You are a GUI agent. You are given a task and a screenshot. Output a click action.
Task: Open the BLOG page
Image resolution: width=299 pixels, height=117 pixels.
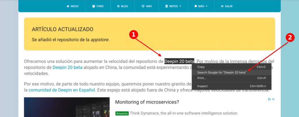point(122,6)
